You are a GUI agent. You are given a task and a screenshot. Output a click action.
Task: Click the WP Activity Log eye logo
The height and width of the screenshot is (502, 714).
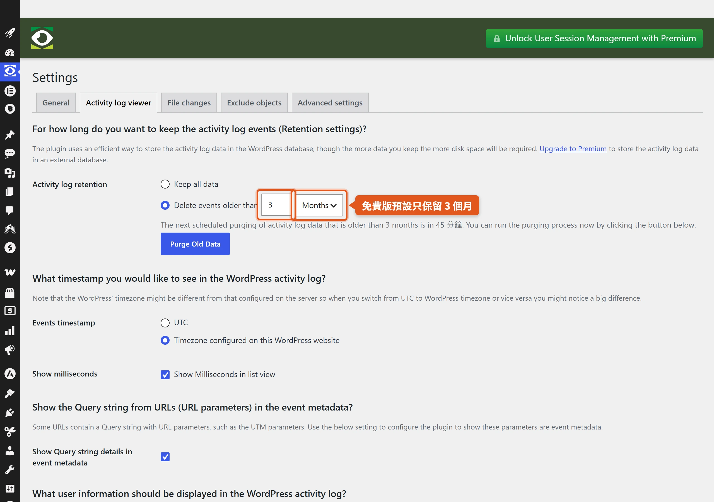42,38
